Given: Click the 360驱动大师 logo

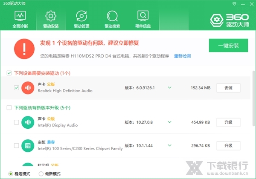Looking at the screenshot, I should pyautogui.click(x=230, y=20).
